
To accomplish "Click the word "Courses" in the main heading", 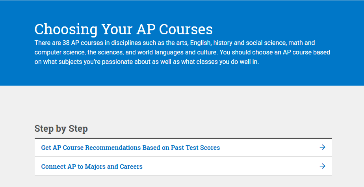I will [x=186, y=29].
